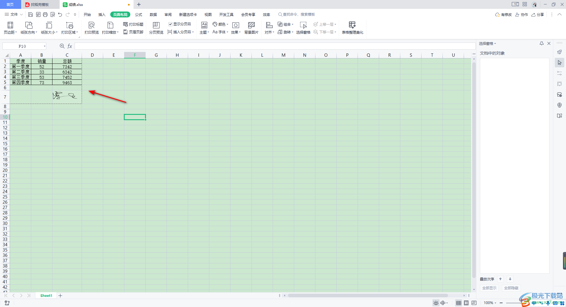Open table tidy and beautify (表格整理美化)
Viewport: 566px width, 307px height.
[x=353, y=28]
